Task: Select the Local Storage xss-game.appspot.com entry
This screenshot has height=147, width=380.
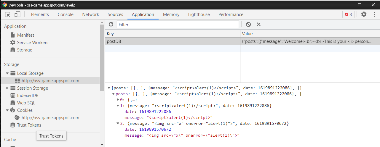Action: 50,80
